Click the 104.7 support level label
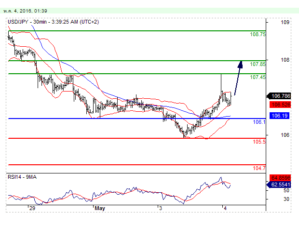Screen dimensions: 299x225 point(259,168)
